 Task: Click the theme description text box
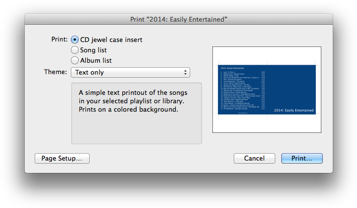136,114
